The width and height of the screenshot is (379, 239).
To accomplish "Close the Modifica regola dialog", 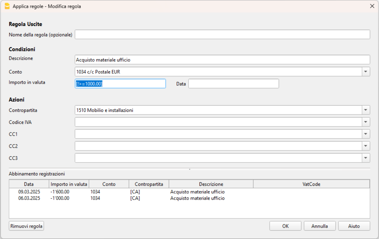I will click(x=372, y=6).
